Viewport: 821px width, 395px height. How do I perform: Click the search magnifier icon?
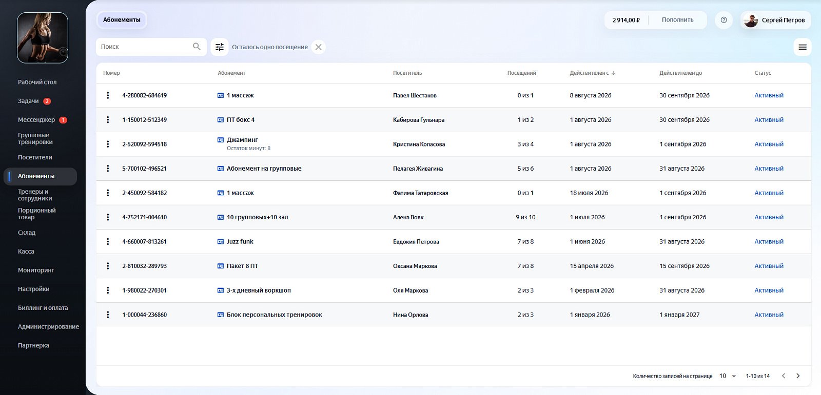(x=197, y=47)
